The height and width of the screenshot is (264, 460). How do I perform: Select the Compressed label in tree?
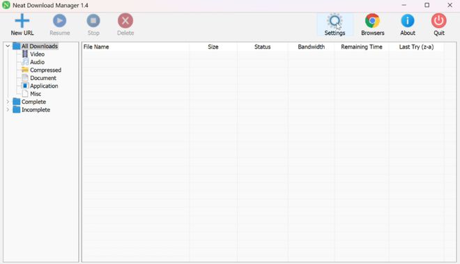click(45, 70)
